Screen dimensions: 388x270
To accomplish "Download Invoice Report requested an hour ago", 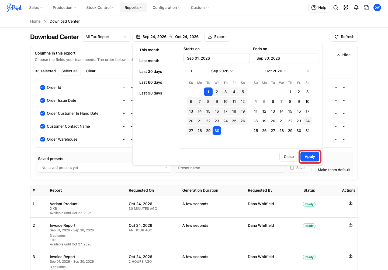I will (x=351, y=225).
